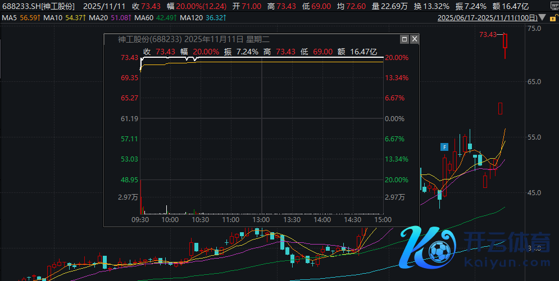Click the latest red limit-up candlestick

coord(506,42)
